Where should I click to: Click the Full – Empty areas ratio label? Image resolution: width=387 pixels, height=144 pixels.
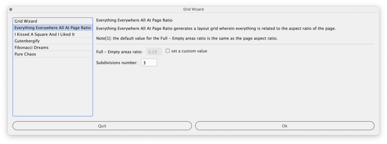click(119, 52)
